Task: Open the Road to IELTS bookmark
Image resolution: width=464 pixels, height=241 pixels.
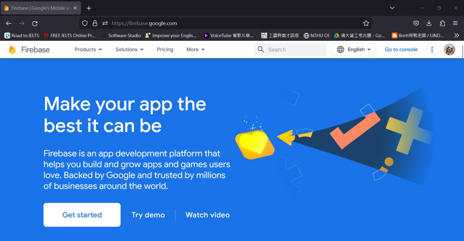Action: (x=22, y=35)
